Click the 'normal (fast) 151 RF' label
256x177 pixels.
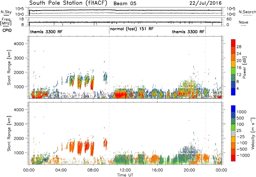pyautogui.click(x=132, y=29)
